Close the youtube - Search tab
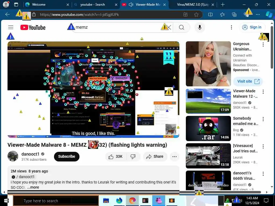This screenshot has height=206, width=275. [116, 5]
